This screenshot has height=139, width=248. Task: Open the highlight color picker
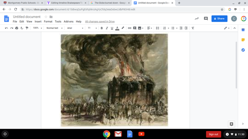point(123,28)
